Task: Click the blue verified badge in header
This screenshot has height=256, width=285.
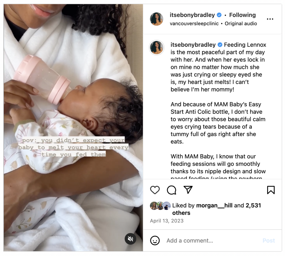Action: 219,15
